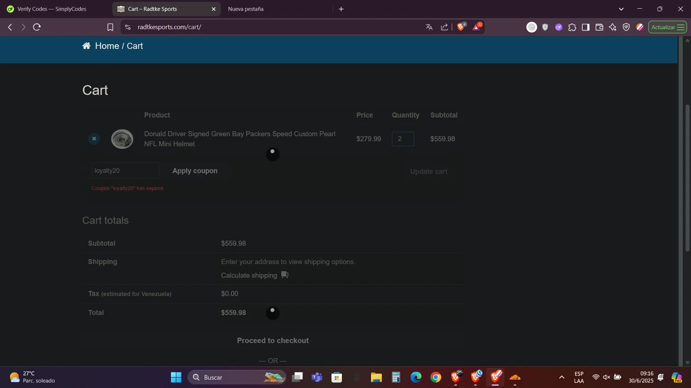The width and height of the screenshot is (691, 388).
Task: Open Brave Shields lion icon
Action: coord(461,27)
